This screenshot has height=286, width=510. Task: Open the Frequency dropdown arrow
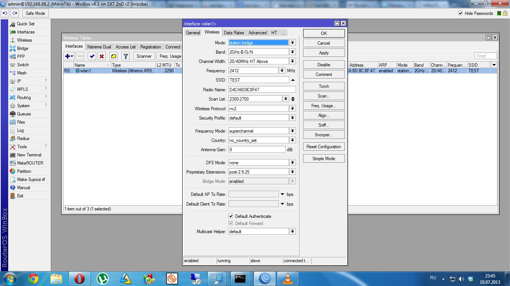tap(282, 71)
